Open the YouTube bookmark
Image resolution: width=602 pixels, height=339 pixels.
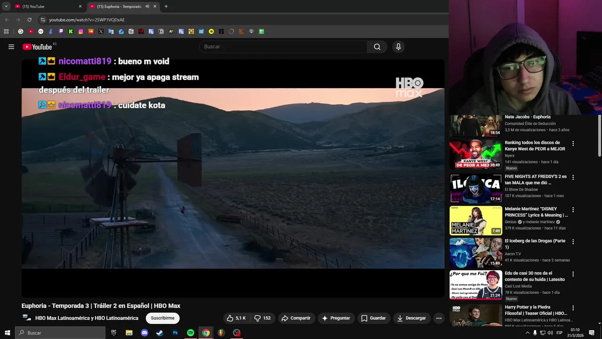click(x=31, y=32)
